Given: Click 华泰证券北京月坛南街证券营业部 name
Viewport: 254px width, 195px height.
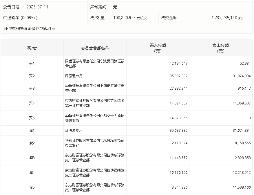Looking at the screenshot, I should (x=95, y=143).
